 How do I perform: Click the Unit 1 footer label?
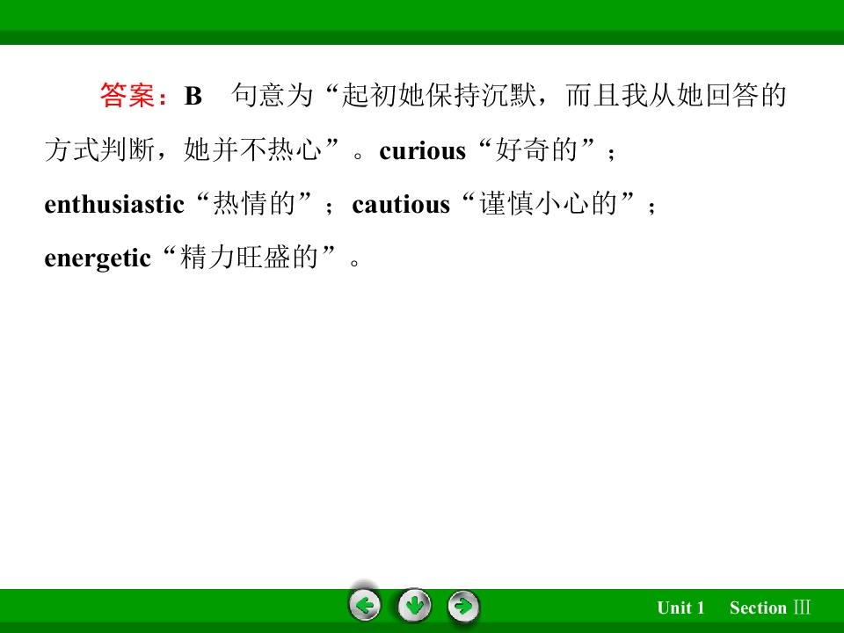[x=680, y=608]
